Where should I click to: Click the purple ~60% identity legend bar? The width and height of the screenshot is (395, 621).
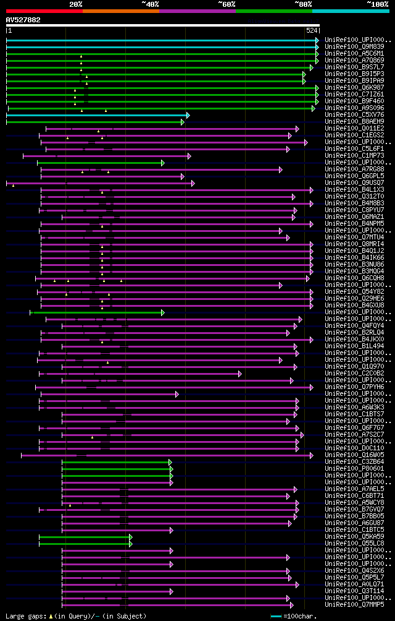(197, 11)
